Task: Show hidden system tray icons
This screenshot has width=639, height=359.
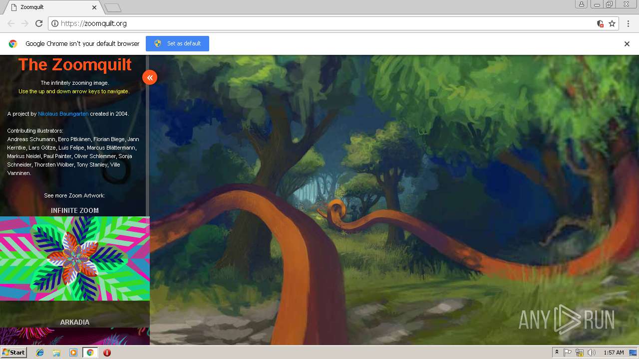Action: [x=557, y=353]
